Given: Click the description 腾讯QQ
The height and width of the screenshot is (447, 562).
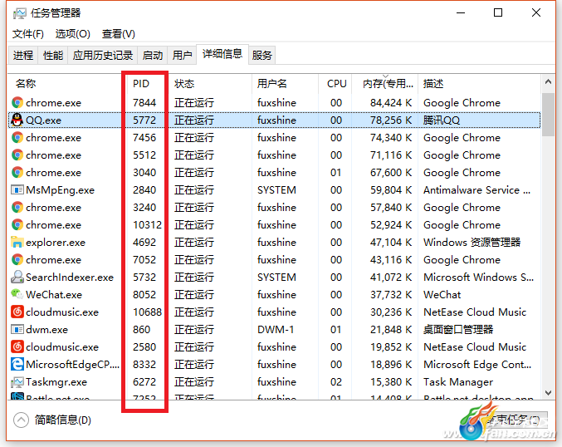Looking at the screenshot, I should (442, 120).
